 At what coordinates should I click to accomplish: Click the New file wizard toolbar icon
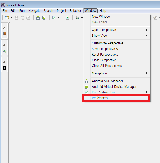click(x=7, y=18)
